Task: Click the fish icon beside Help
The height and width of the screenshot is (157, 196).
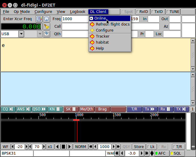Action: tap(92, 48)
